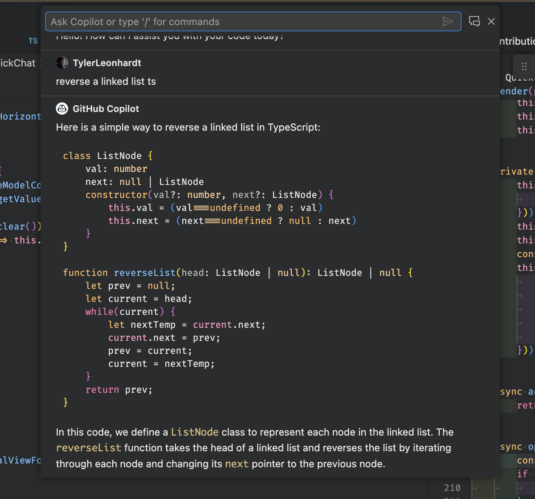Screen dimensions: 535x499
Task: Click TylerLeonhardt's profile picture
Action: click(x=62, y=63)
